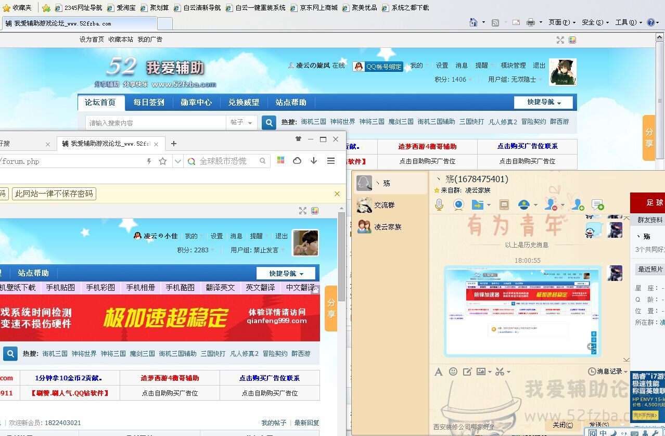Click the IE print icon

[x=531, y=22]
